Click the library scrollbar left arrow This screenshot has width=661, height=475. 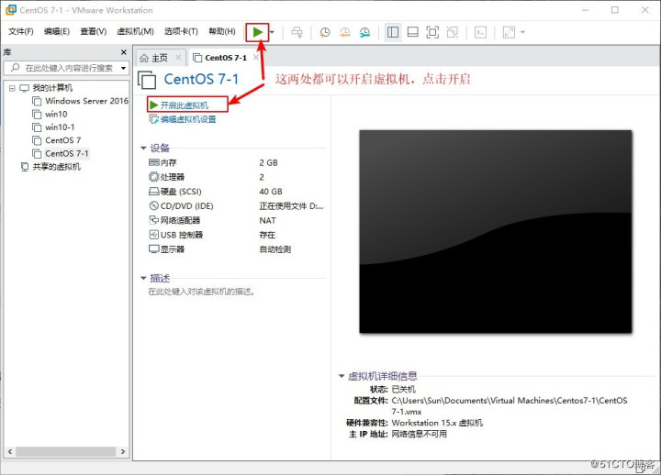[x=10, y=451]
